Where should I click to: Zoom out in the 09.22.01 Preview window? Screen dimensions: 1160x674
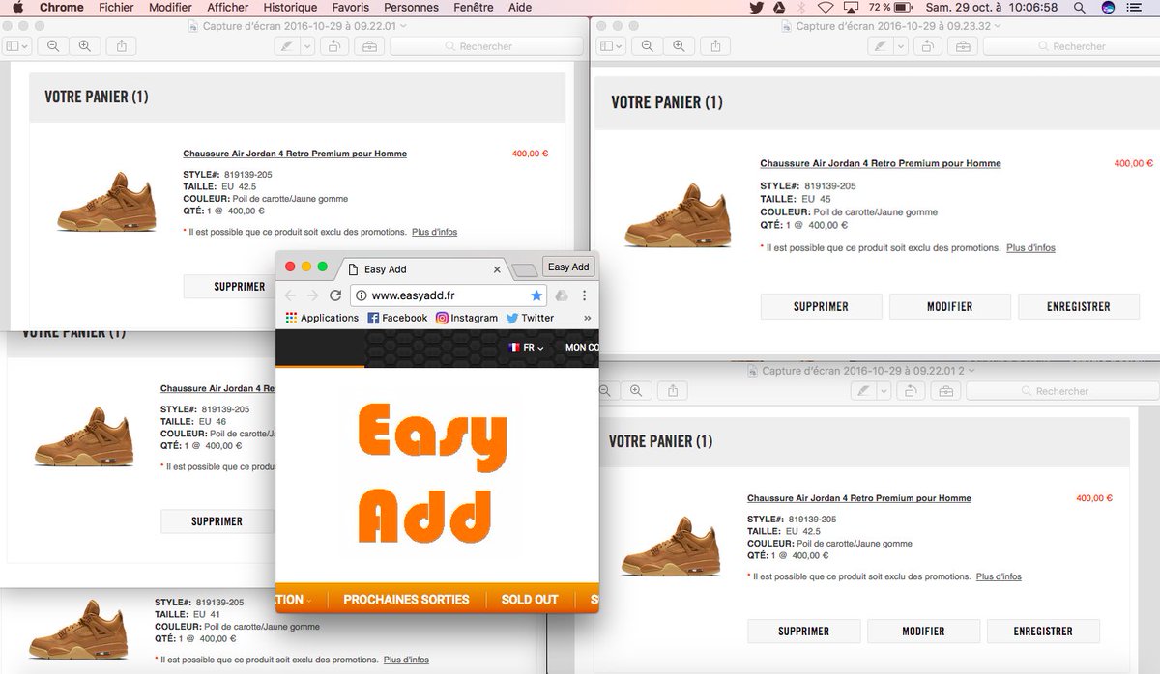(53, 45)
